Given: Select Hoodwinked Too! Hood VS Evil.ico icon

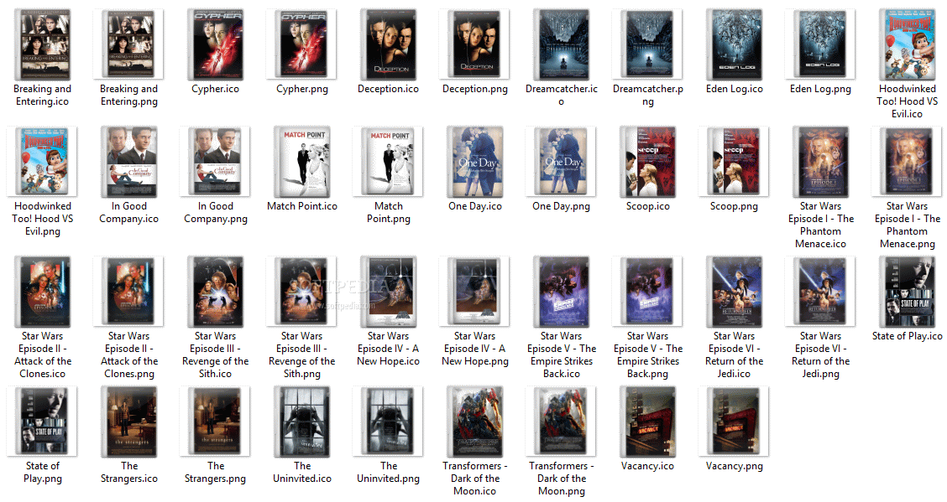Looking at the screenshot, I should coord(908,44).
